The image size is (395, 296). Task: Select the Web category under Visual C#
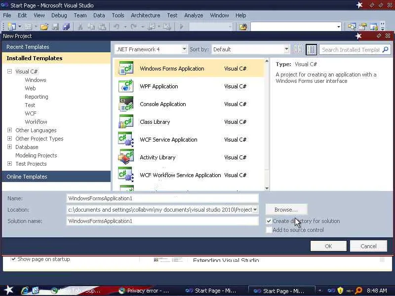[x=30, y=88]
